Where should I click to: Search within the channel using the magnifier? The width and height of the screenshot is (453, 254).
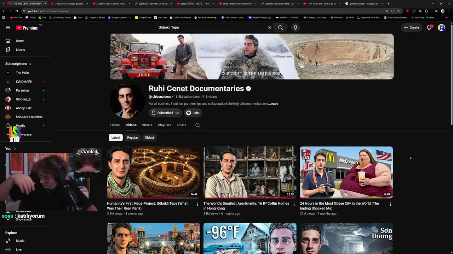coord(197,125)
